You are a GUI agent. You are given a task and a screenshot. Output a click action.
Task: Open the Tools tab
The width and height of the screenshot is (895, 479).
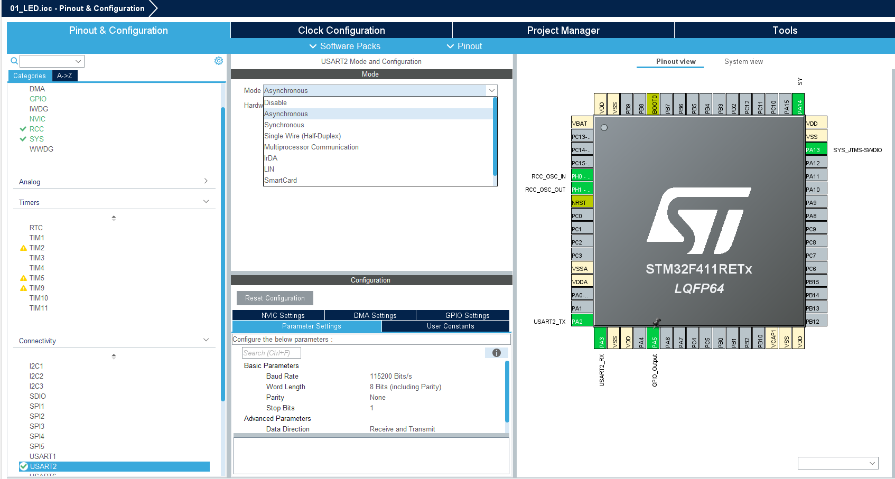pyautogui.click(x=785, y=30)
